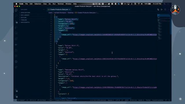Open the Selection menu
The width and height of the screenshot is (185, 104).
(38, 4)
